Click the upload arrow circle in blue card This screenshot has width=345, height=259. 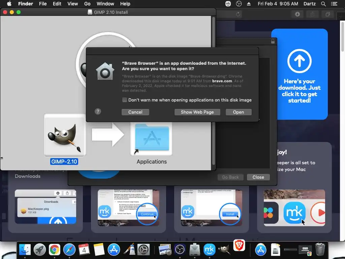(299, 61)
